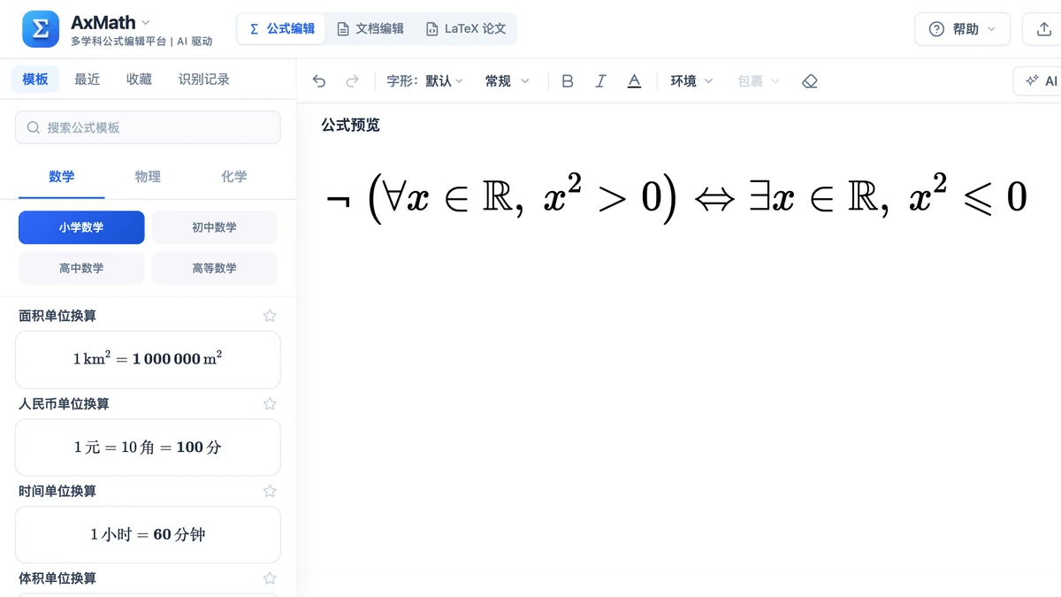1061x597 pixels.
Task: Star the 人民币单位换算 template
Action: 271,403
